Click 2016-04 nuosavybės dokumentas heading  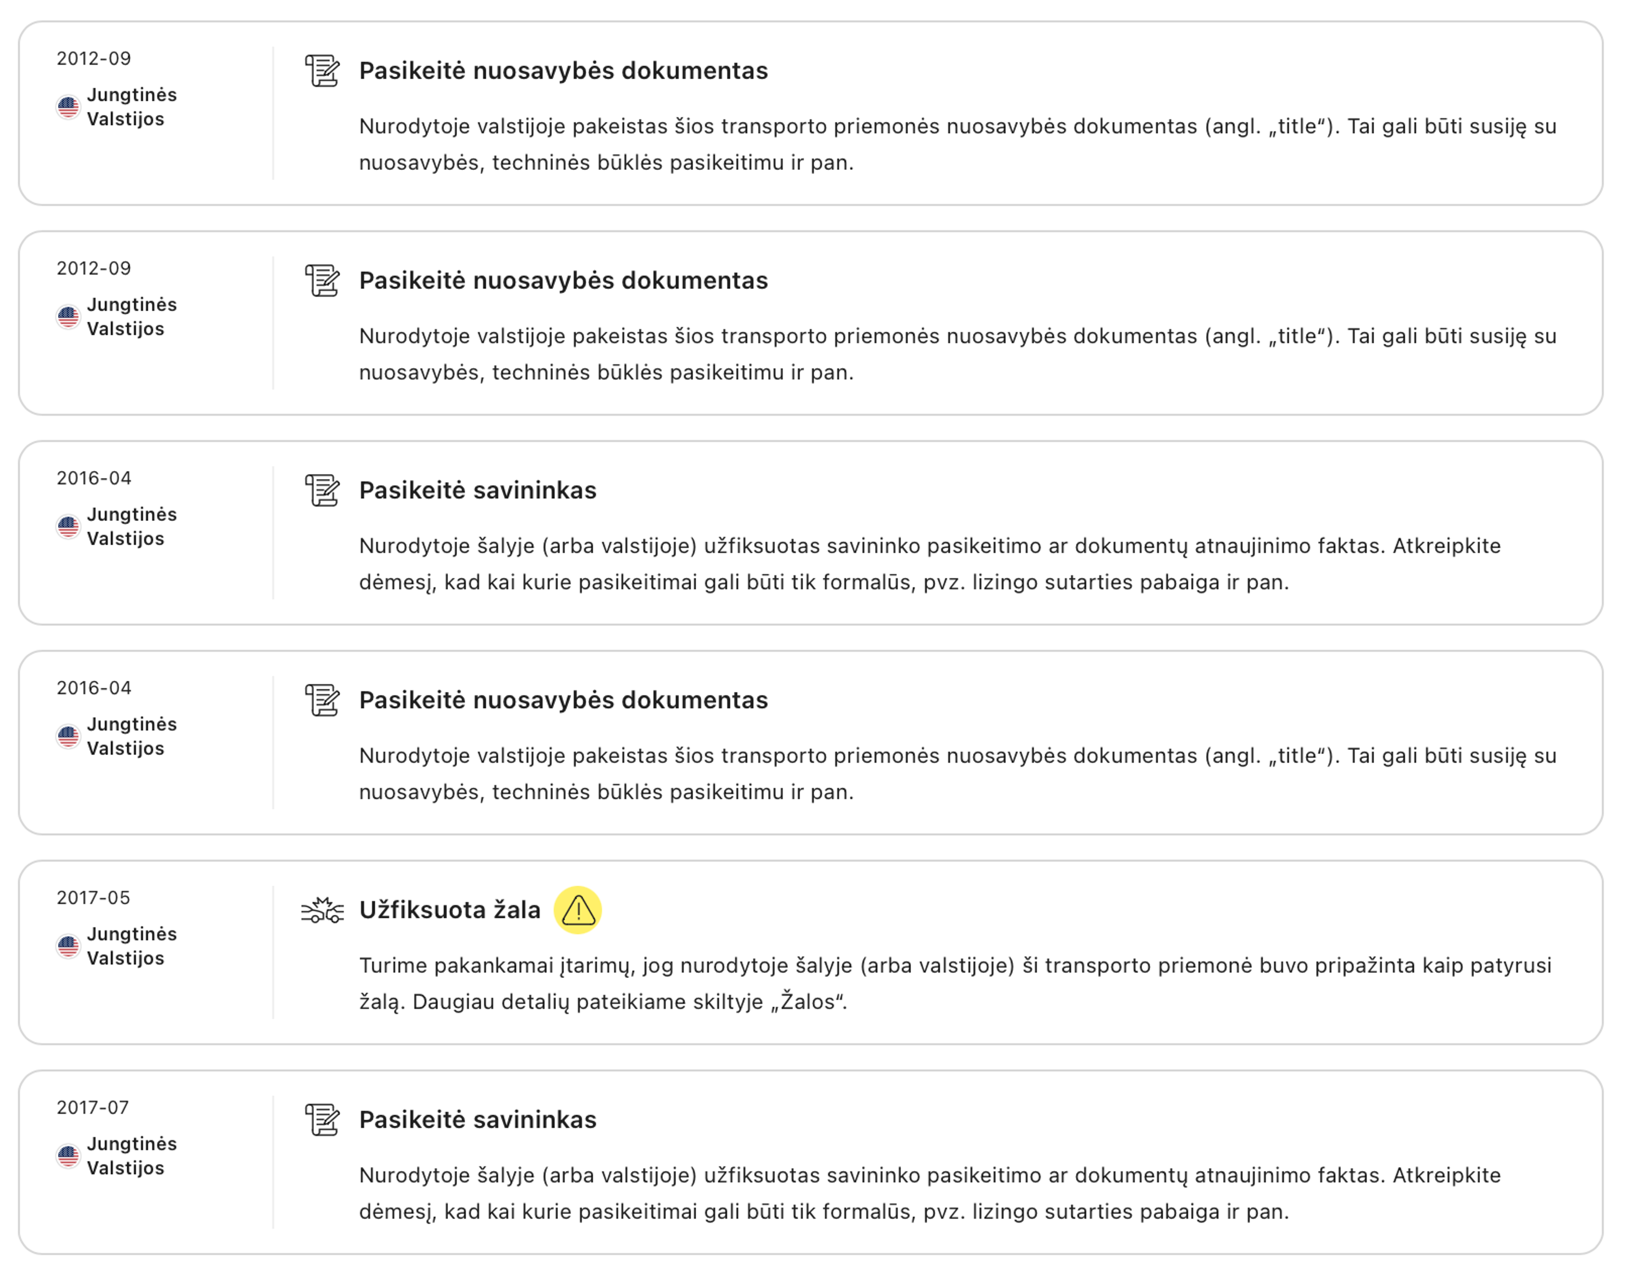click(x=563, y=700)
